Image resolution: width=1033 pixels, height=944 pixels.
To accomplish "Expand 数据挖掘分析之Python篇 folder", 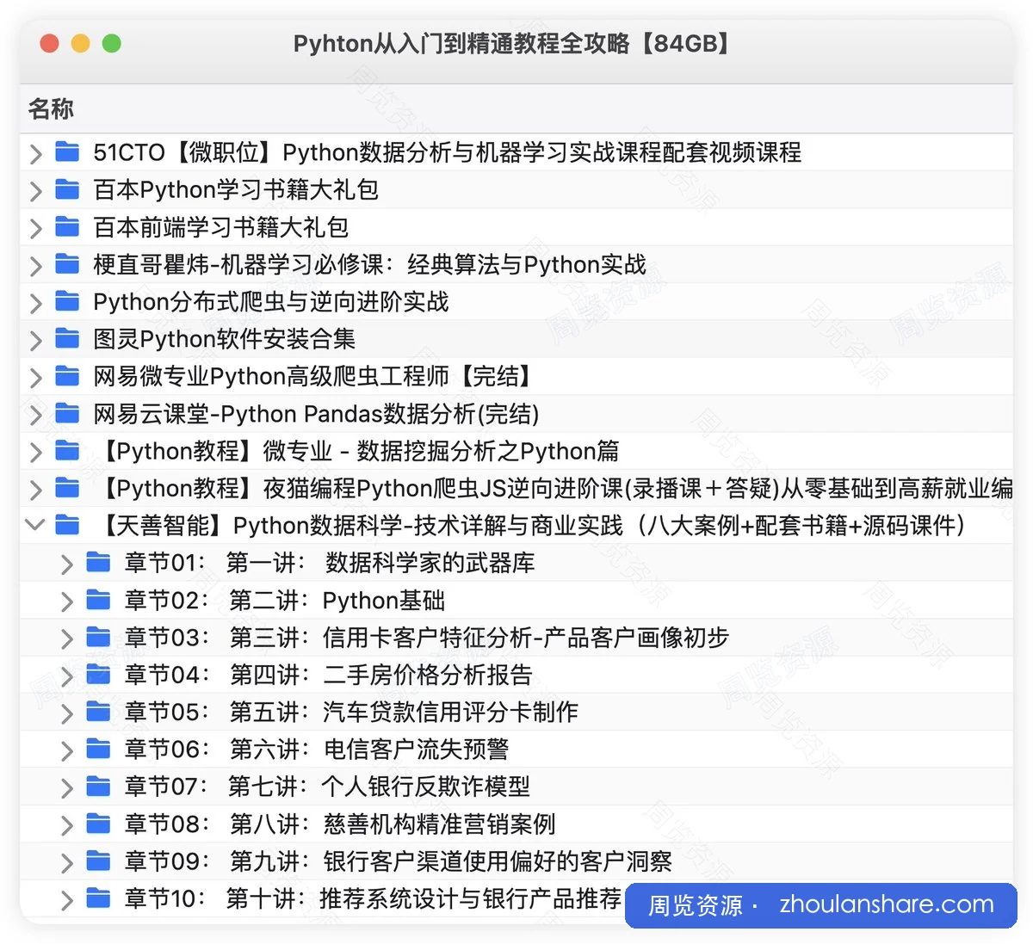I will click(x=35, y=453).
